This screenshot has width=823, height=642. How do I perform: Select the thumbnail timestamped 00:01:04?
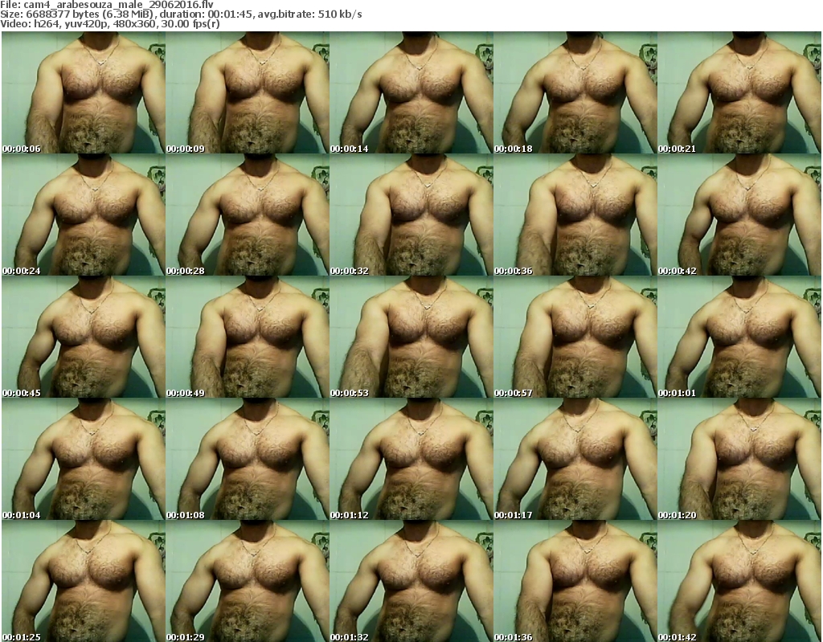coord(84,459)
